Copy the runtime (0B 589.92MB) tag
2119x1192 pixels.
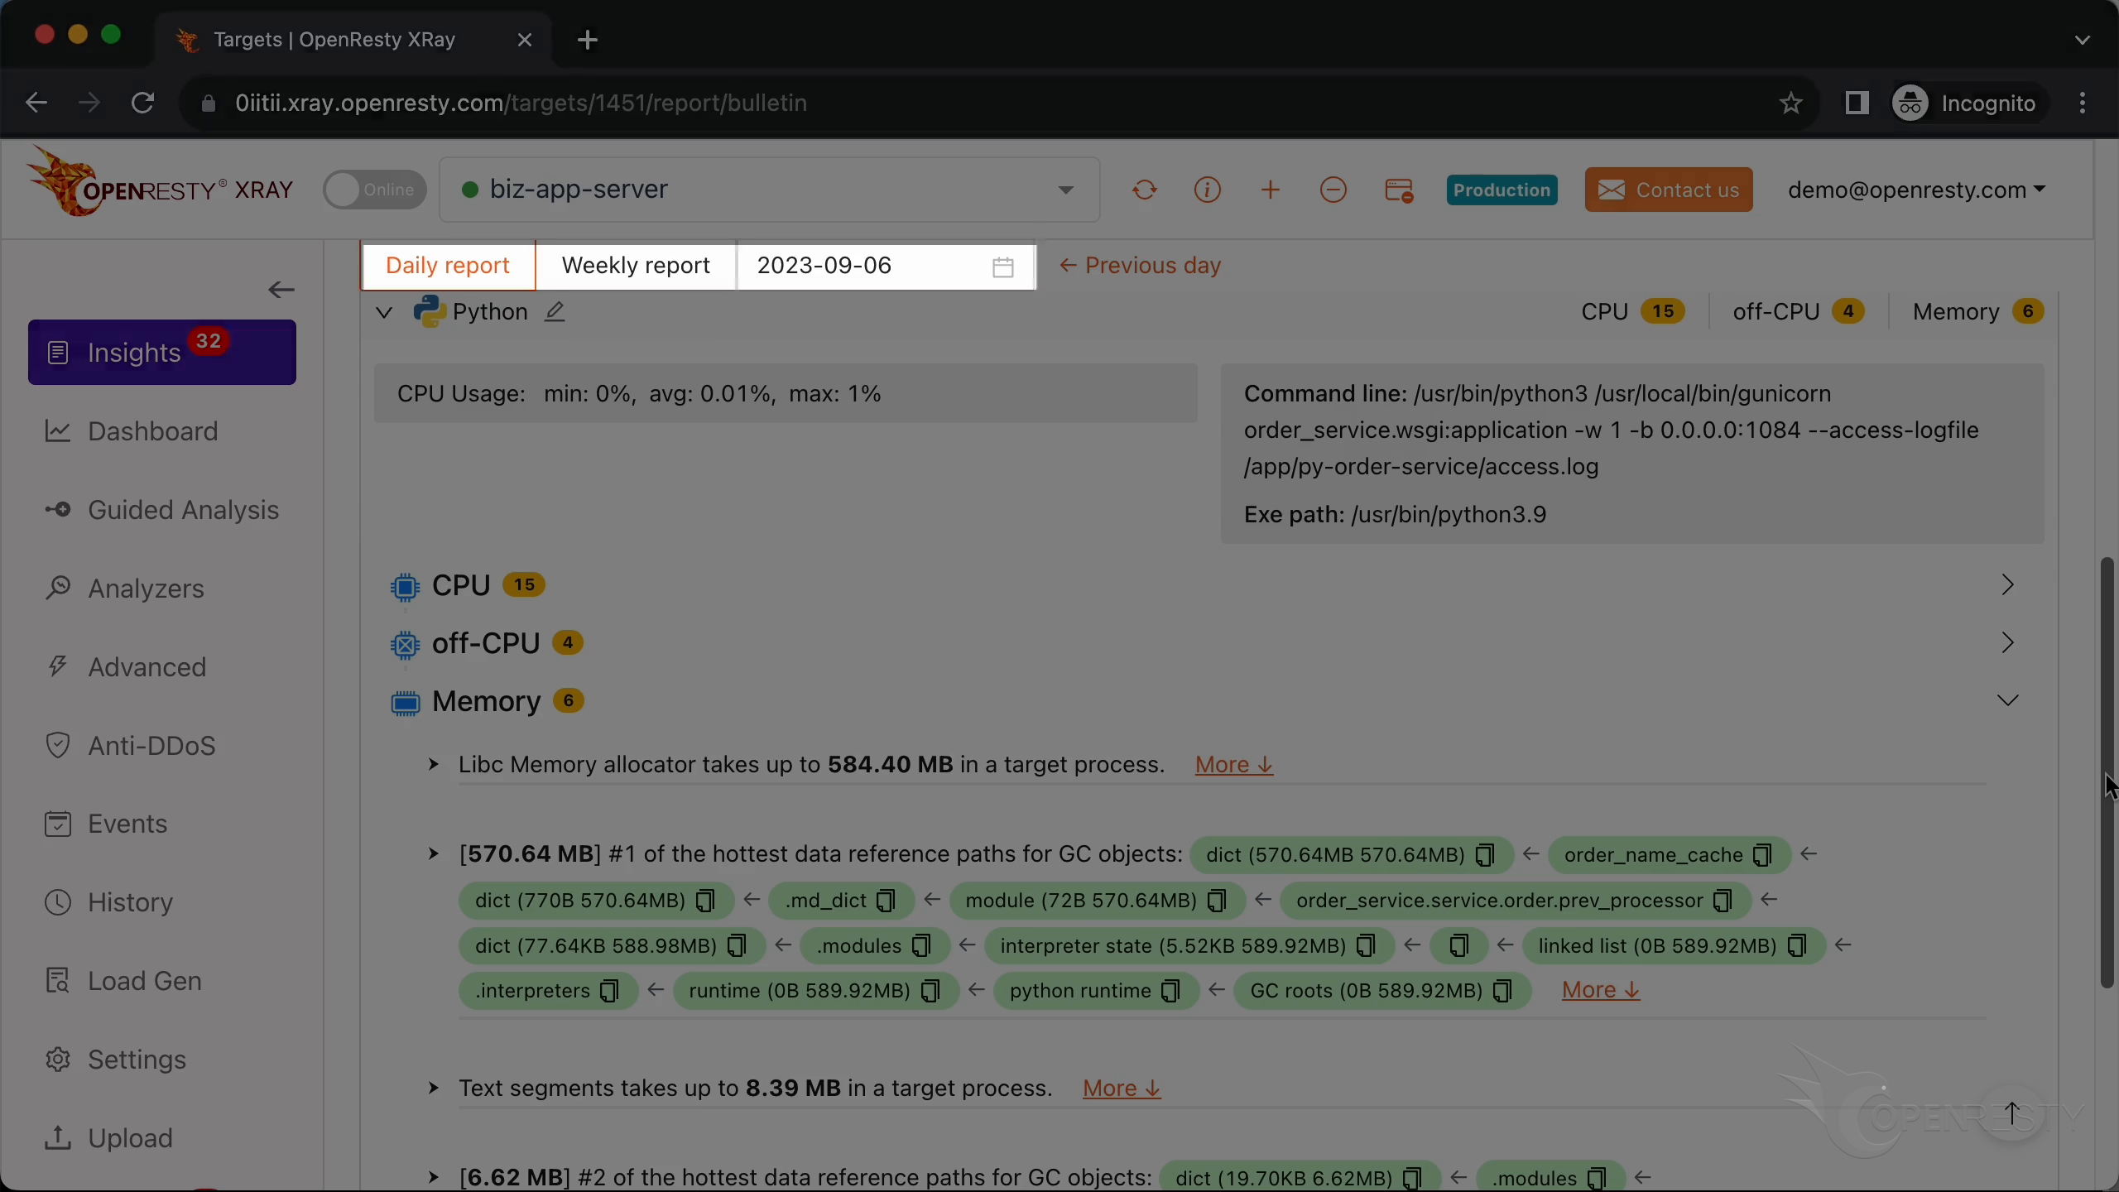click(x=930, y=991)
